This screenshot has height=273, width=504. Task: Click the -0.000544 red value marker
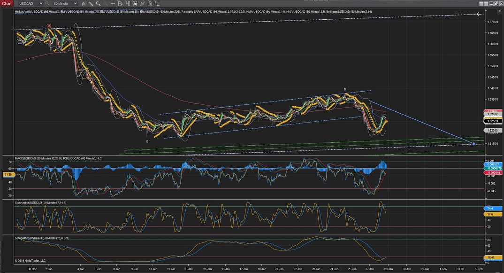pos(493,172)
